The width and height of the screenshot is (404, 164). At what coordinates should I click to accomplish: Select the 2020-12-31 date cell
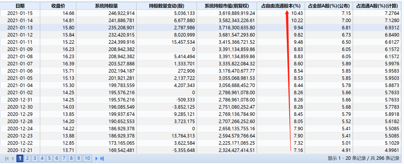(x=20, y=100)
